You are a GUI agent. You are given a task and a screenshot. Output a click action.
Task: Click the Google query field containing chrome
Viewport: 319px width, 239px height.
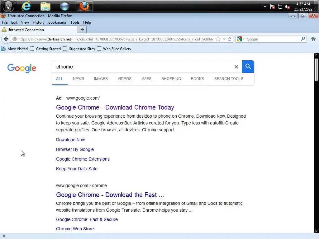(x=142, y=67)
